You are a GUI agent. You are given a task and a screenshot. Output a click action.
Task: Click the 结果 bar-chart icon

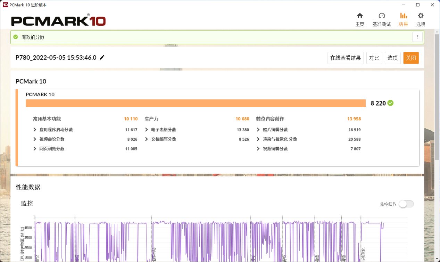403,16
